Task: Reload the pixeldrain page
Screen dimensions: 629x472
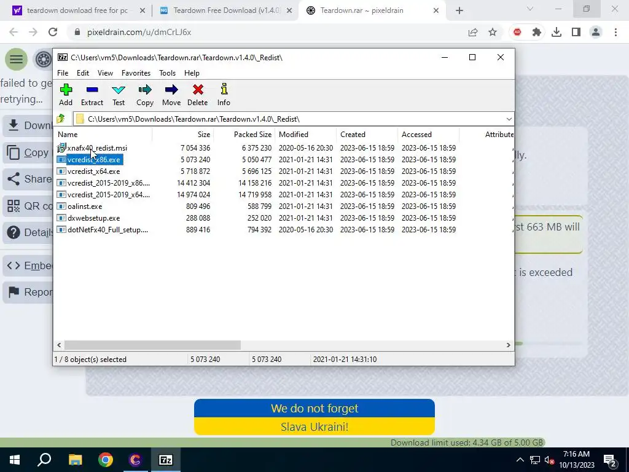Action: [53, 32]
